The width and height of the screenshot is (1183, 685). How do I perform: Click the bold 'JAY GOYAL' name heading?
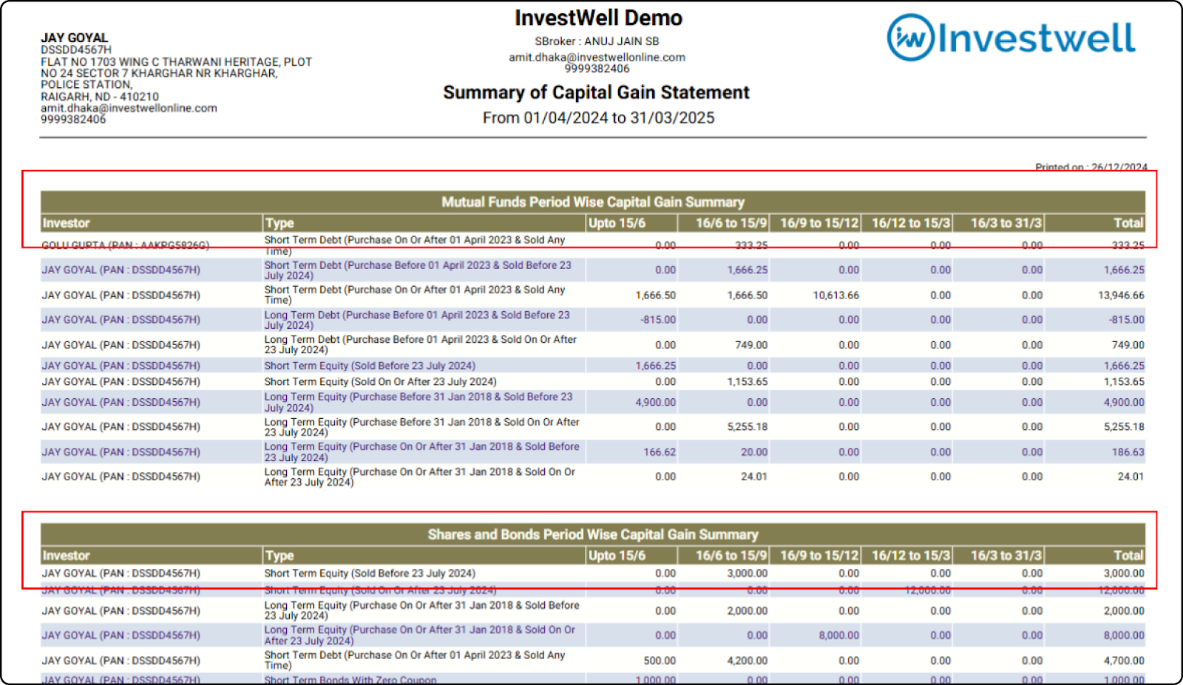point(74,38)
